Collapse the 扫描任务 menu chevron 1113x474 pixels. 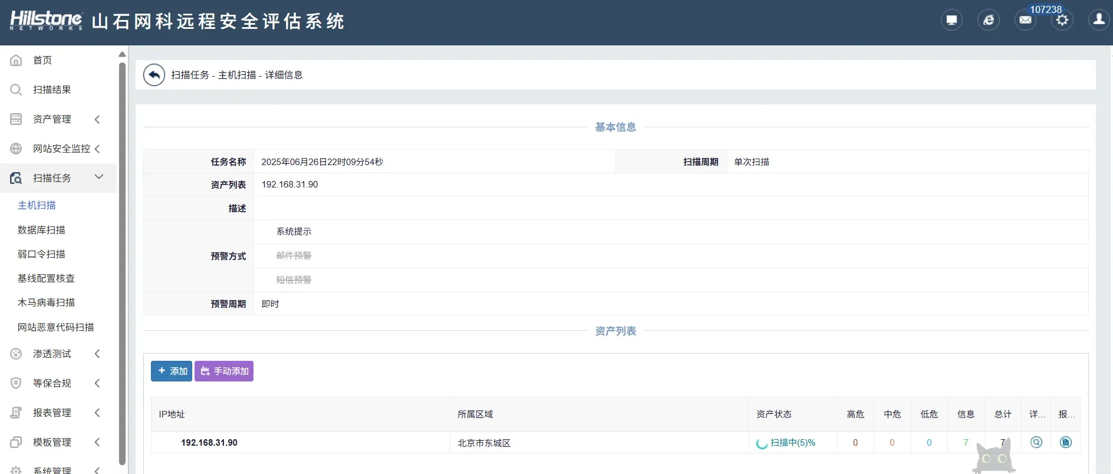click(99, 177)
